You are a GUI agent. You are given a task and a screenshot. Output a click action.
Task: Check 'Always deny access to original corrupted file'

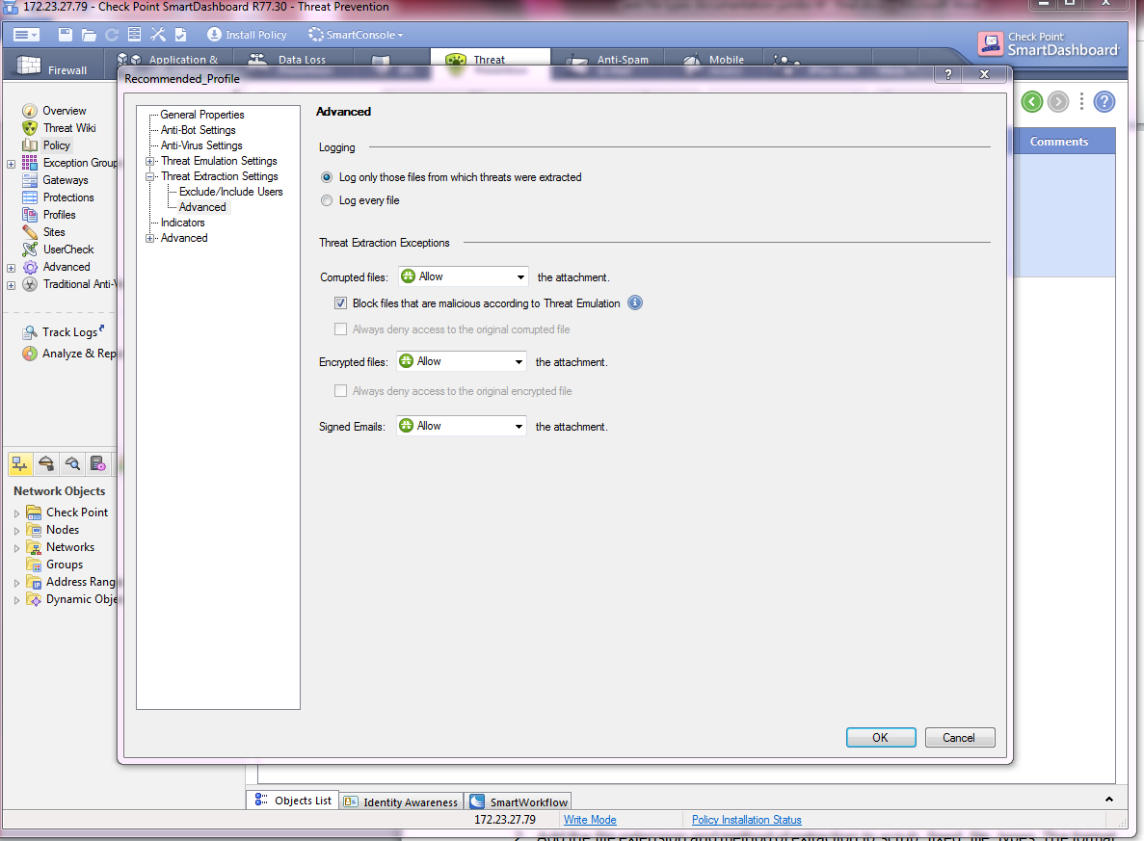(x=341, y=329)
